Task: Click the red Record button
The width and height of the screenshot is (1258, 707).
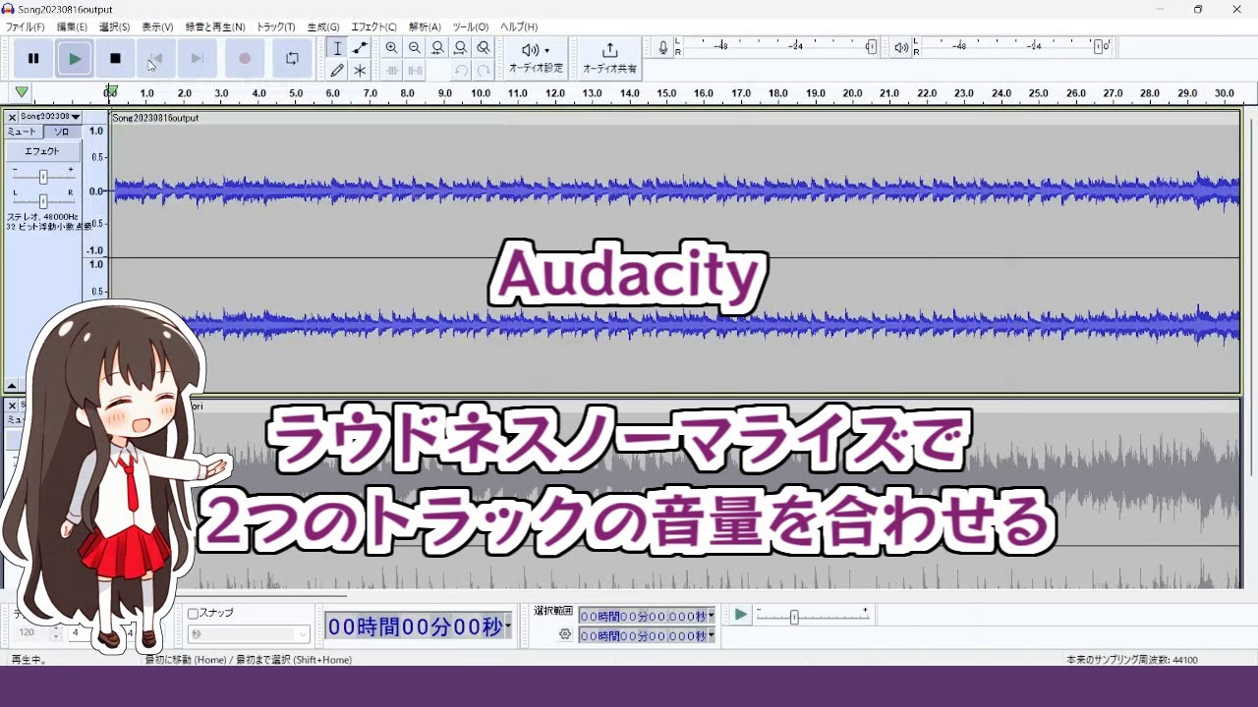Action: click(x=245, y=58)
